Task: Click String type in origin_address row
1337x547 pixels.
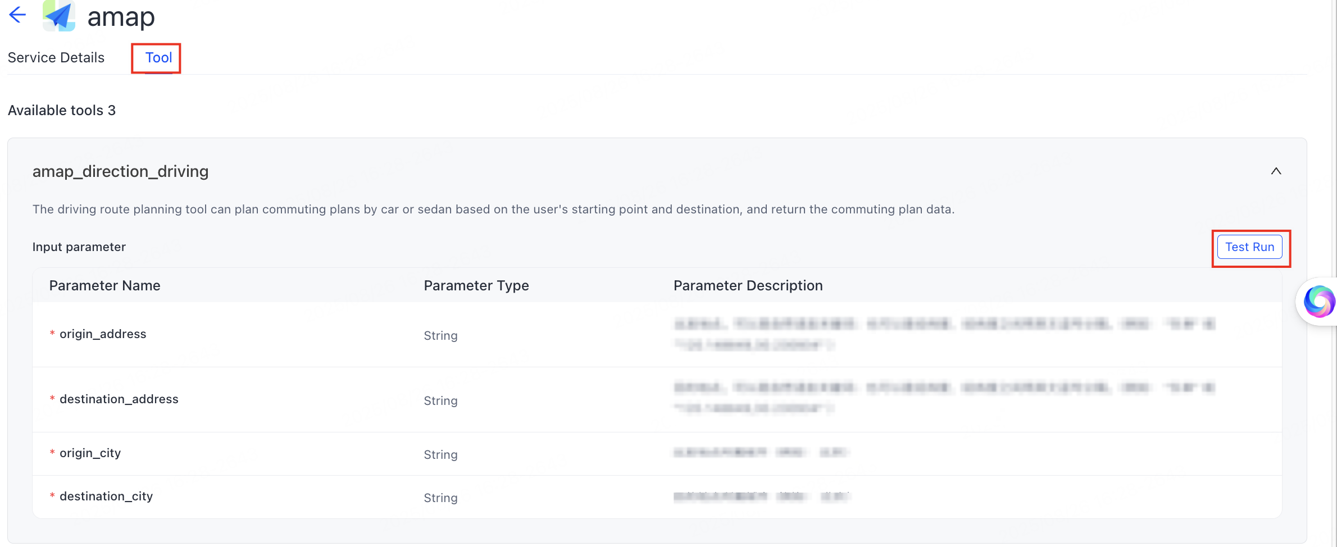Action: (x=440, y=336)
